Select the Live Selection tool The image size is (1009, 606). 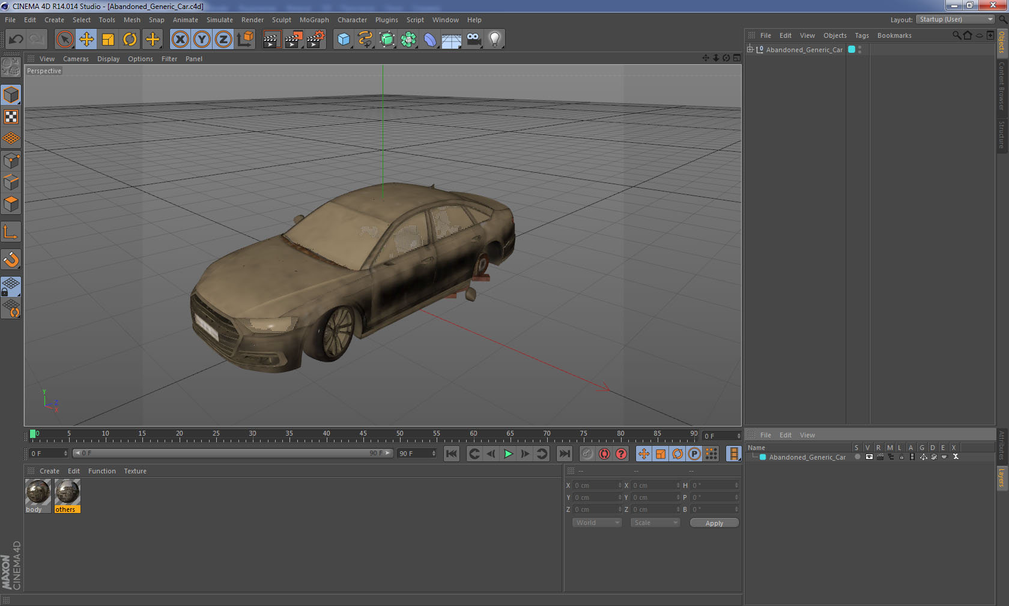(x=64, y=40)
